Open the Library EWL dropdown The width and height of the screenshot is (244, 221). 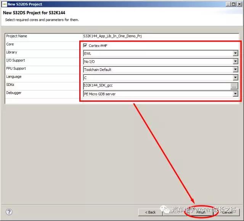235,53
